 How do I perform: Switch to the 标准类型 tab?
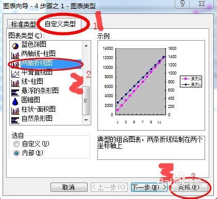click(23, 24)
